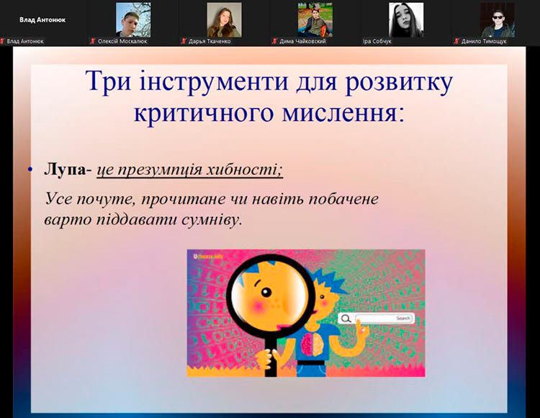Click muted mic icon beside Дима Чайковский
This screenshot has width=540, height=418.
point(275,41)
